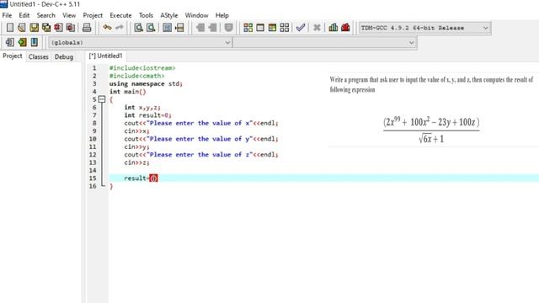
Task: Click the cin>>y; line
Action: (x=136, y=147)
